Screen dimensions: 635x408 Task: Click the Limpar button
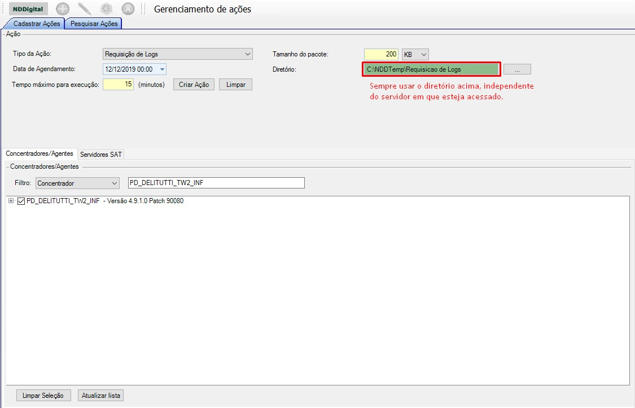pyautogui.click(x=235, y=85)
